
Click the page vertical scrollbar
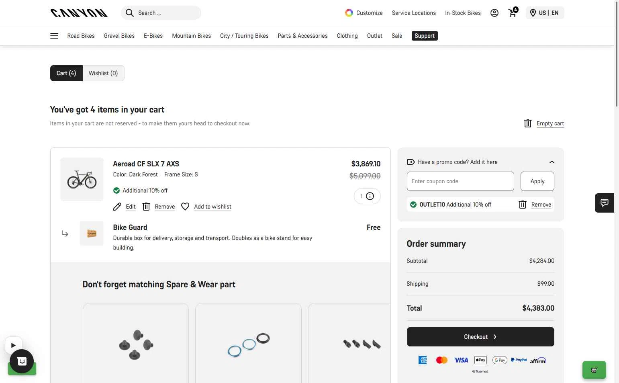(617, 54)
